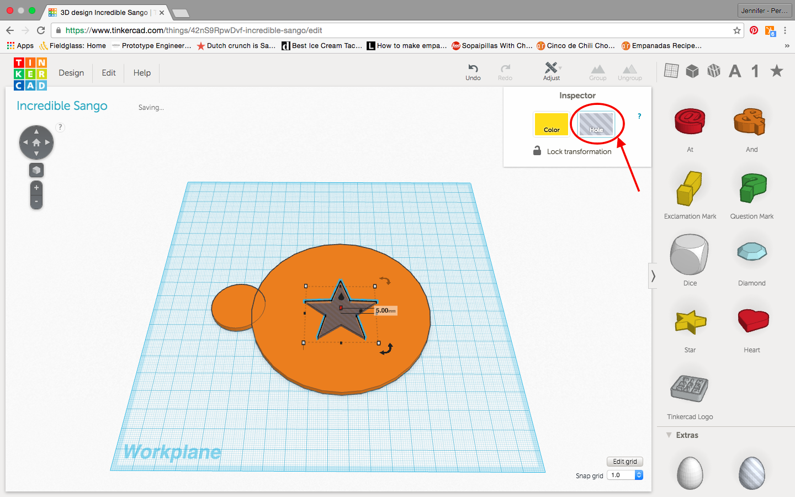Open the holes striped cube category icon

tap(714, 71)
